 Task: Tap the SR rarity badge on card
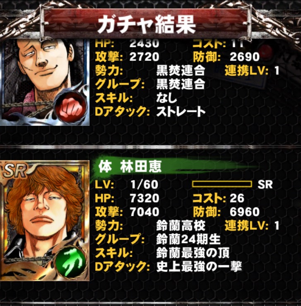pyautogui.click(x=14, y=171)
